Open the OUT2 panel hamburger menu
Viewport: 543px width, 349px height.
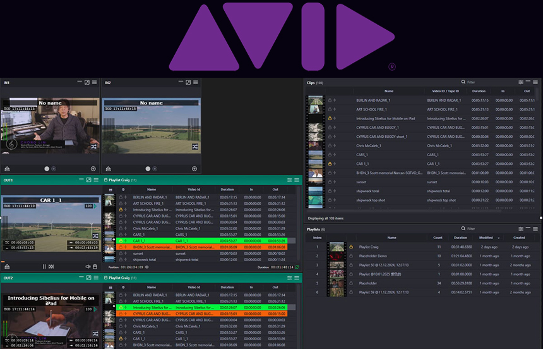tap(96, 278)
